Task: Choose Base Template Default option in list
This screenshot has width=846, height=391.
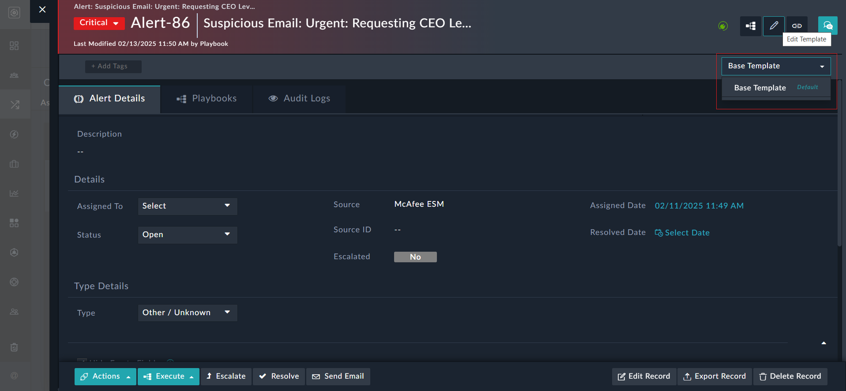Action: coord(776,88)
